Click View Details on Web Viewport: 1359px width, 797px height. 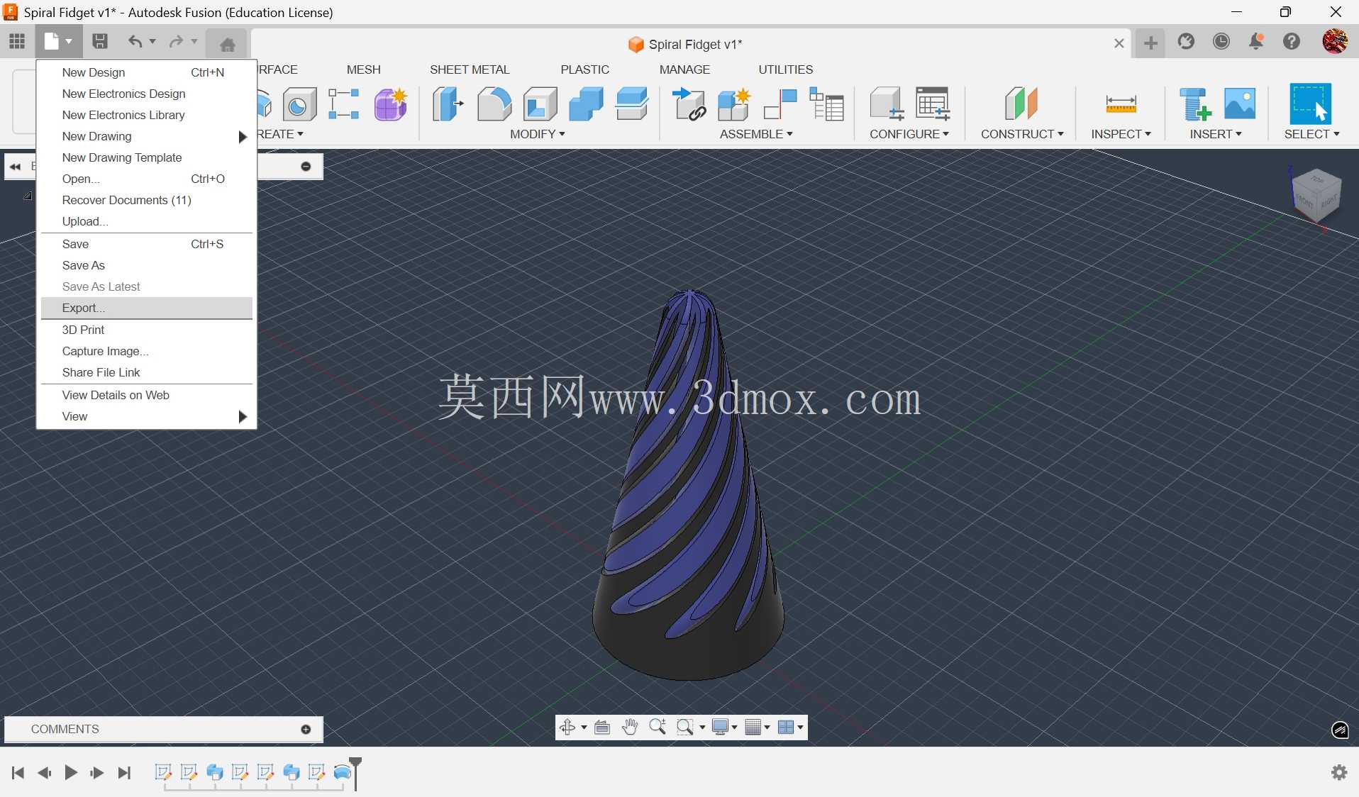pos(147,395)
